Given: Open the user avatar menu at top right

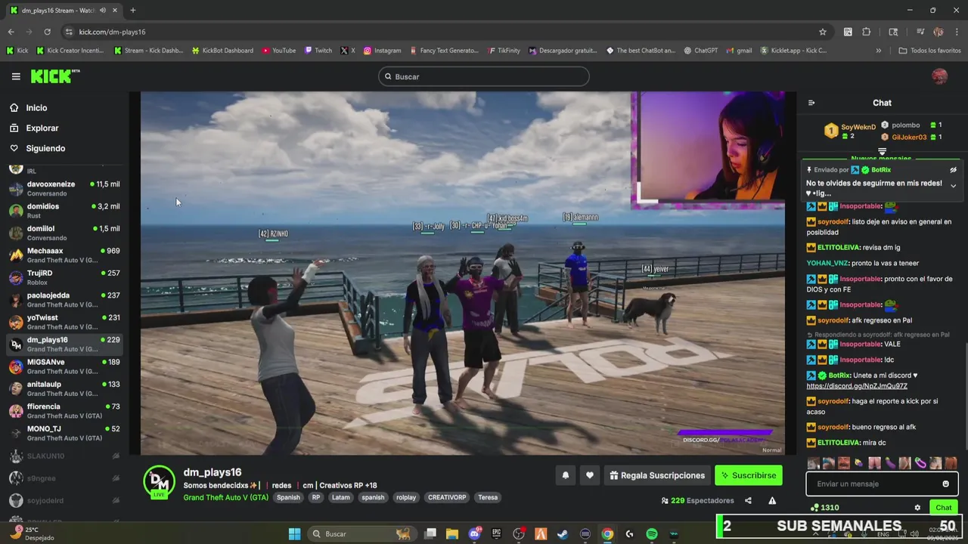Looking at the screenshot, I should point(939,76).
